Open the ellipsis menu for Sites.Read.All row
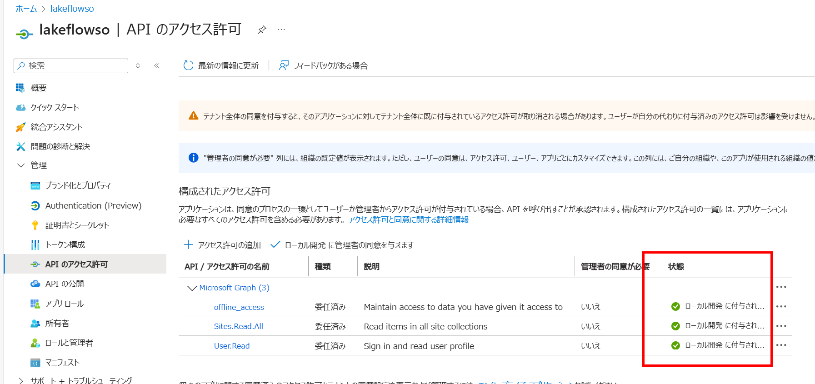 click(x=781, y=326)
